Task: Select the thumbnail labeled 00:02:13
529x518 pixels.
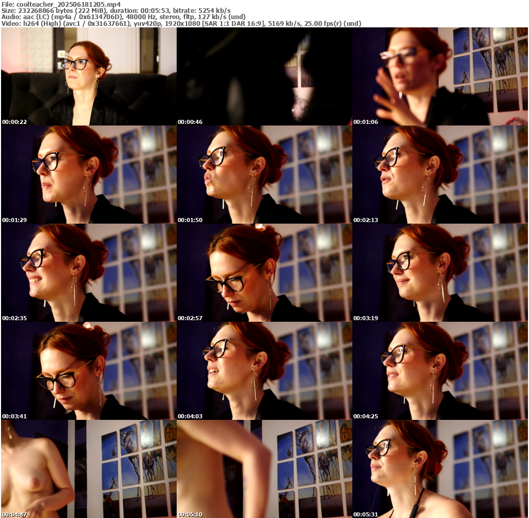Action: click(x=440, y=175)
